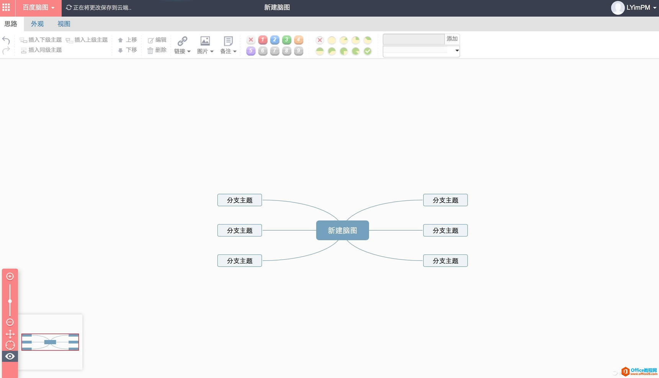Screen dimensions: 659x378
Task: Select the central 新建脑图 node
Action: pyautogui.click(x=342, y=230)
